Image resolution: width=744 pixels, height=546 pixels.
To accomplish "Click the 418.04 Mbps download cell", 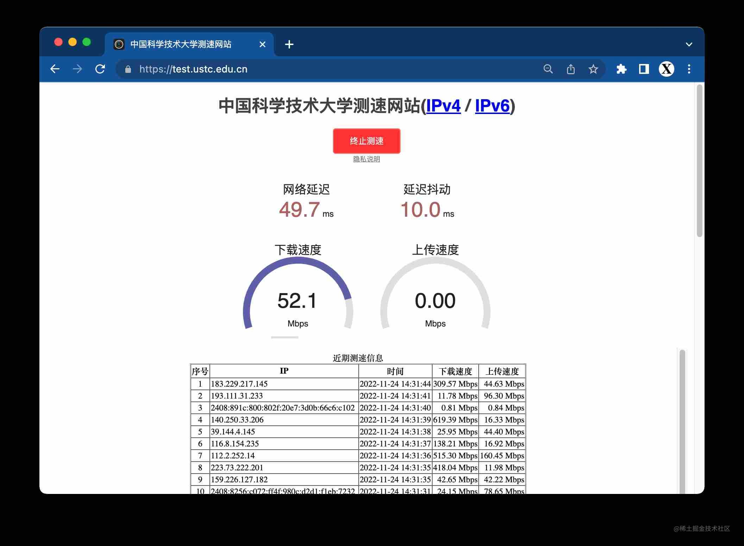I will pos(455,468).
